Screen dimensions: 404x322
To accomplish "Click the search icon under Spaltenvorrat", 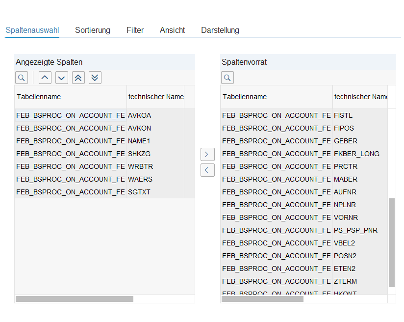I will click(x=227, y=78).
